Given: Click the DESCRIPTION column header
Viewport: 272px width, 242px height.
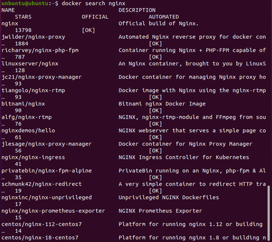Looking at the screenshot, I should click(137, 10).
